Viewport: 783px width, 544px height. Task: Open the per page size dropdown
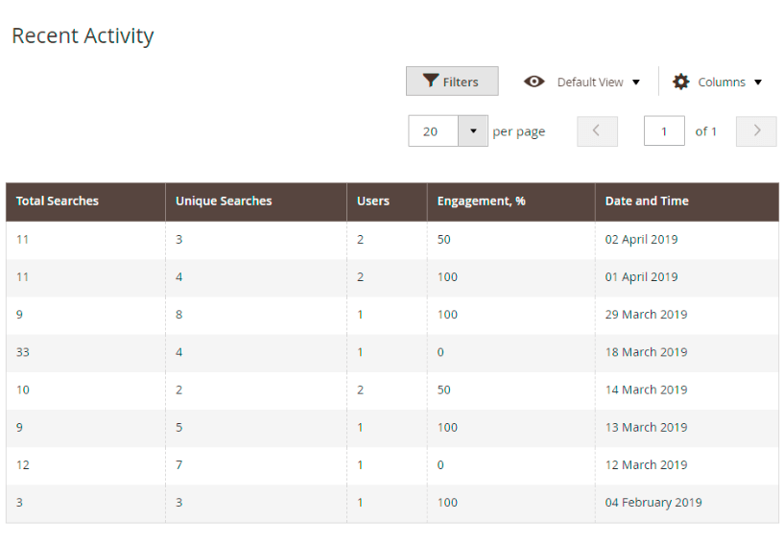pos(473,131)
